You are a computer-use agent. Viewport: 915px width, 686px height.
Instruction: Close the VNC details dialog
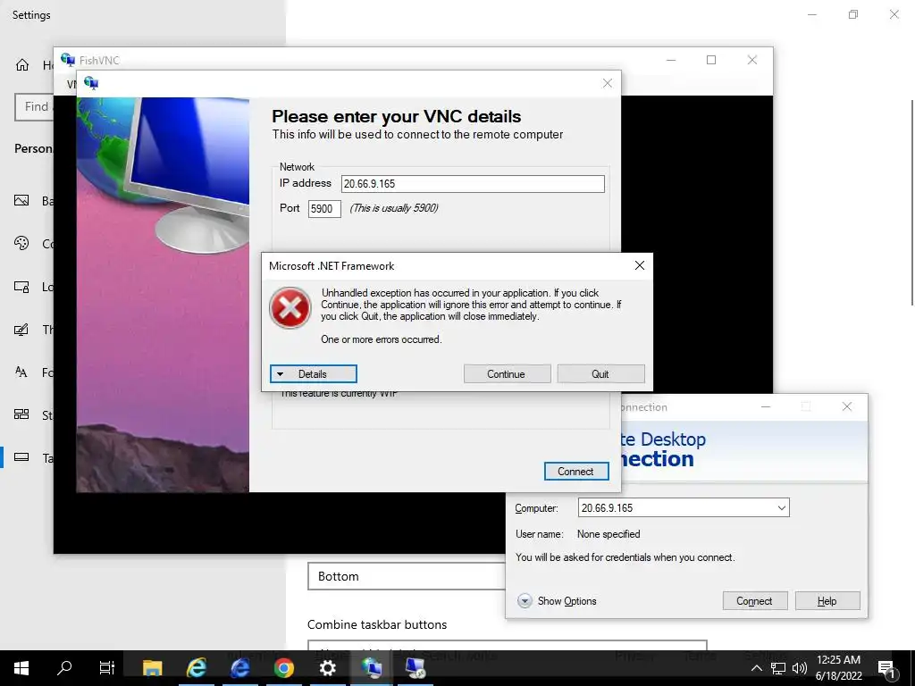[x=608, y=83]
